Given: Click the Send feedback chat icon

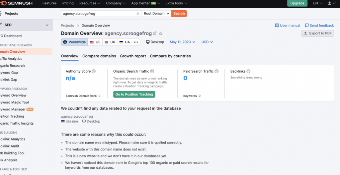Looking at the screenshot, I should click(307, 26).
